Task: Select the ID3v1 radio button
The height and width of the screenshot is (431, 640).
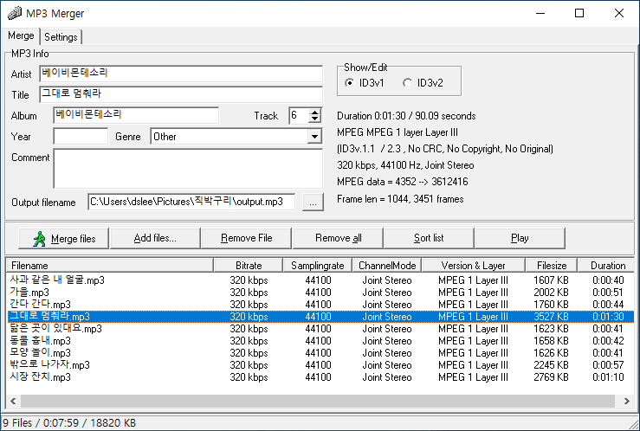Action: click(350, 83)
